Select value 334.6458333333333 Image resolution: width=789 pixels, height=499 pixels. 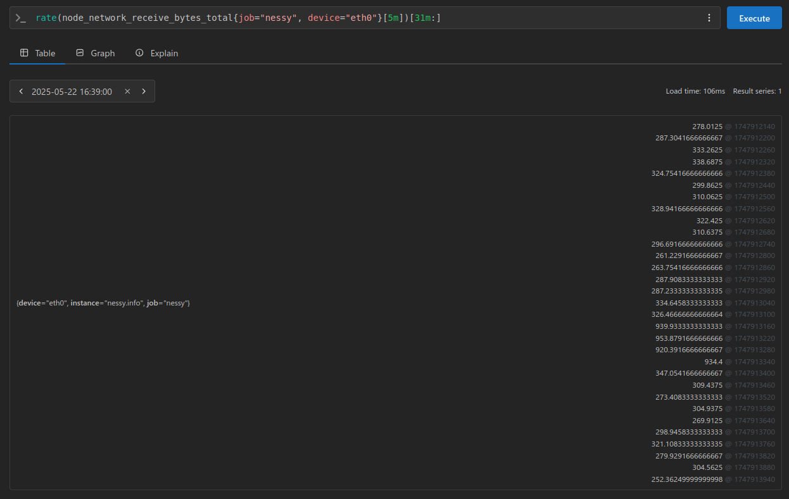[x=689, y=303]
